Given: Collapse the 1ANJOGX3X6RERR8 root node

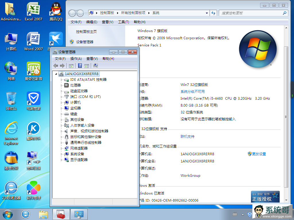Looking at the screenshot, I should [x=56, y=74].
